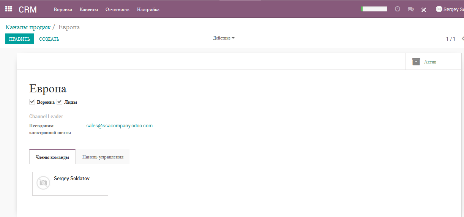Open the Отчетность menu
Screen dimensions: 464x217
(117, 10)
